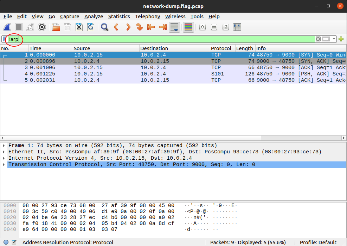Toggle packet colorization rules button

coord(188,27)
